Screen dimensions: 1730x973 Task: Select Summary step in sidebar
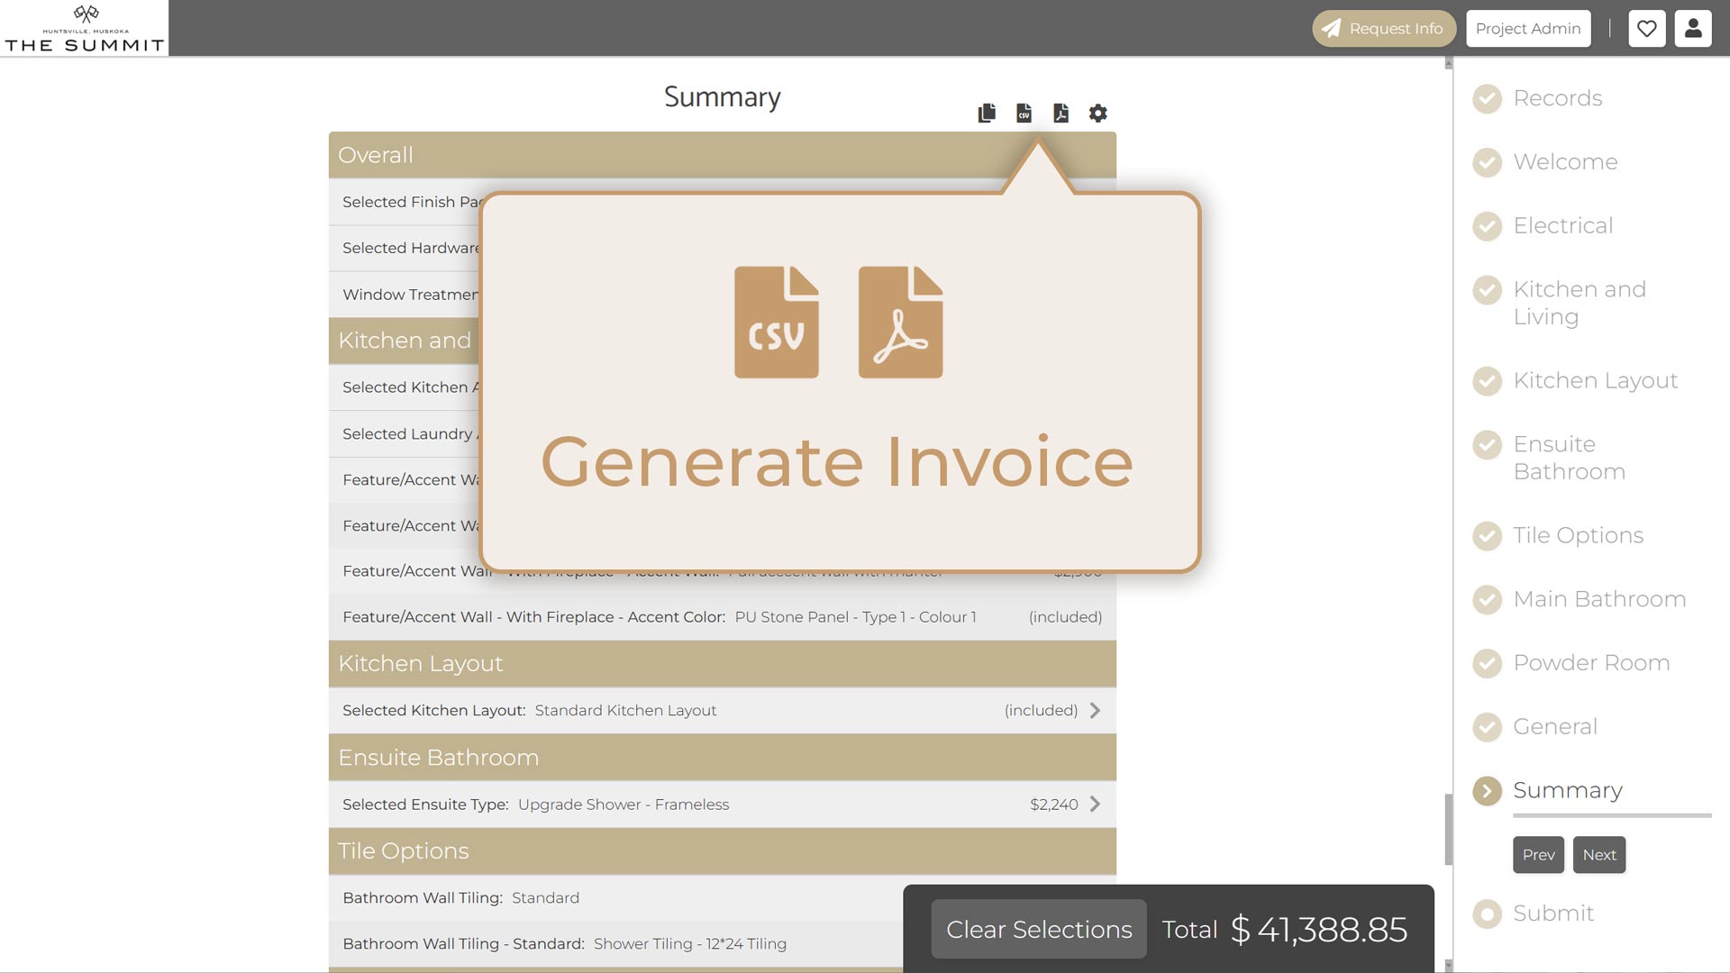pos(1567,791)
